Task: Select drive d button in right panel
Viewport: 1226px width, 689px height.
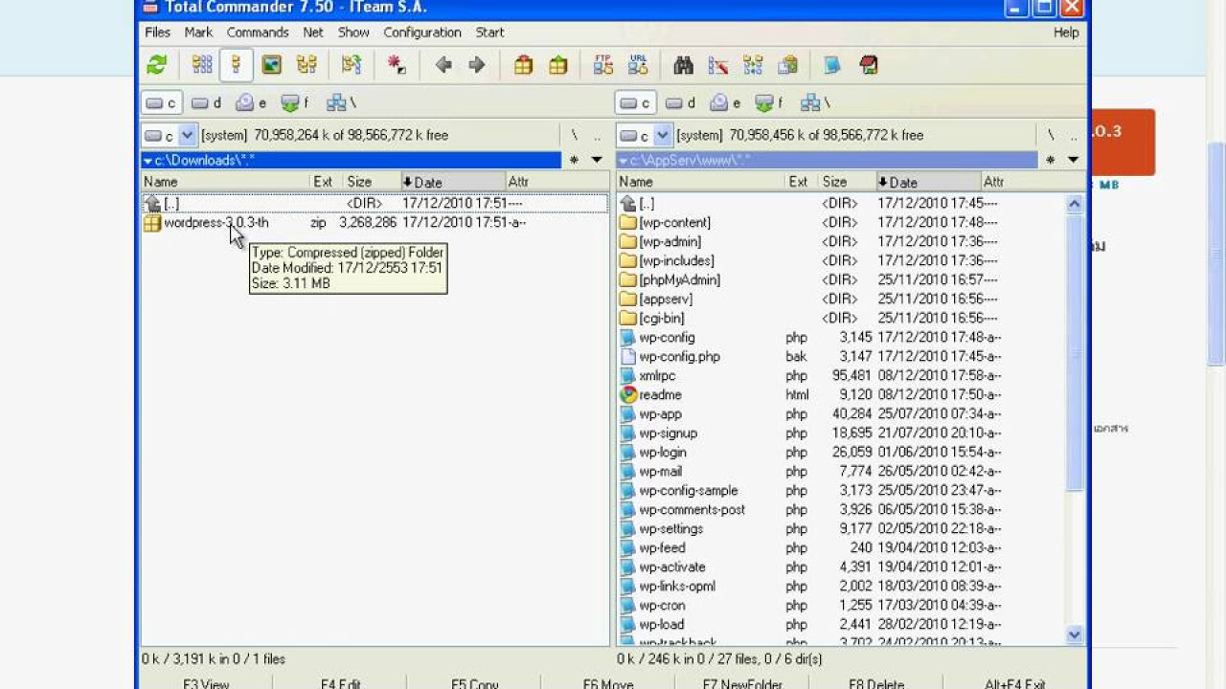Action: 681,102
